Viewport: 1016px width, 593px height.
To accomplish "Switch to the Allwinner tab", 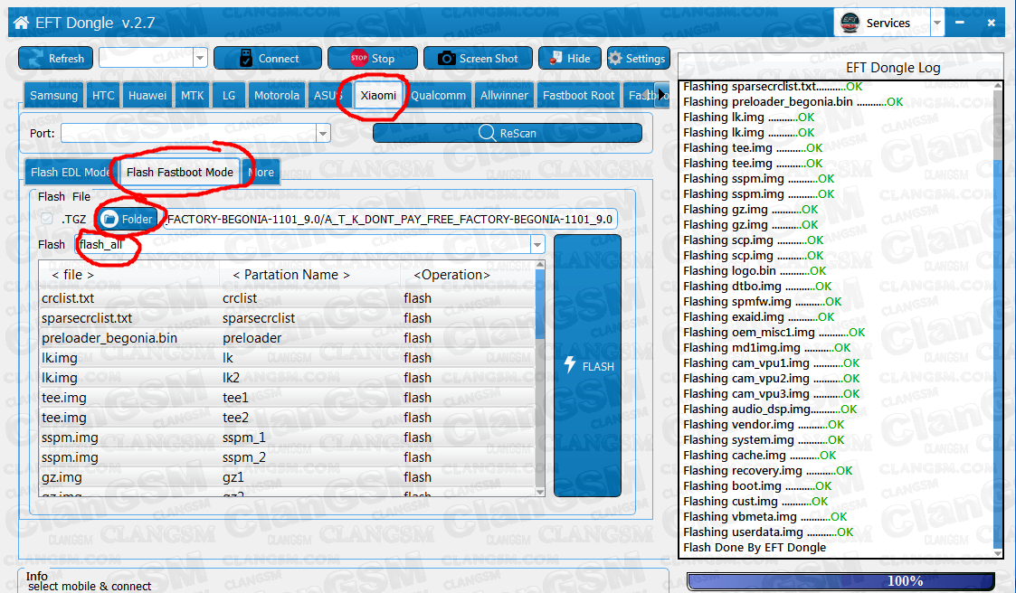I will point(504,96).
